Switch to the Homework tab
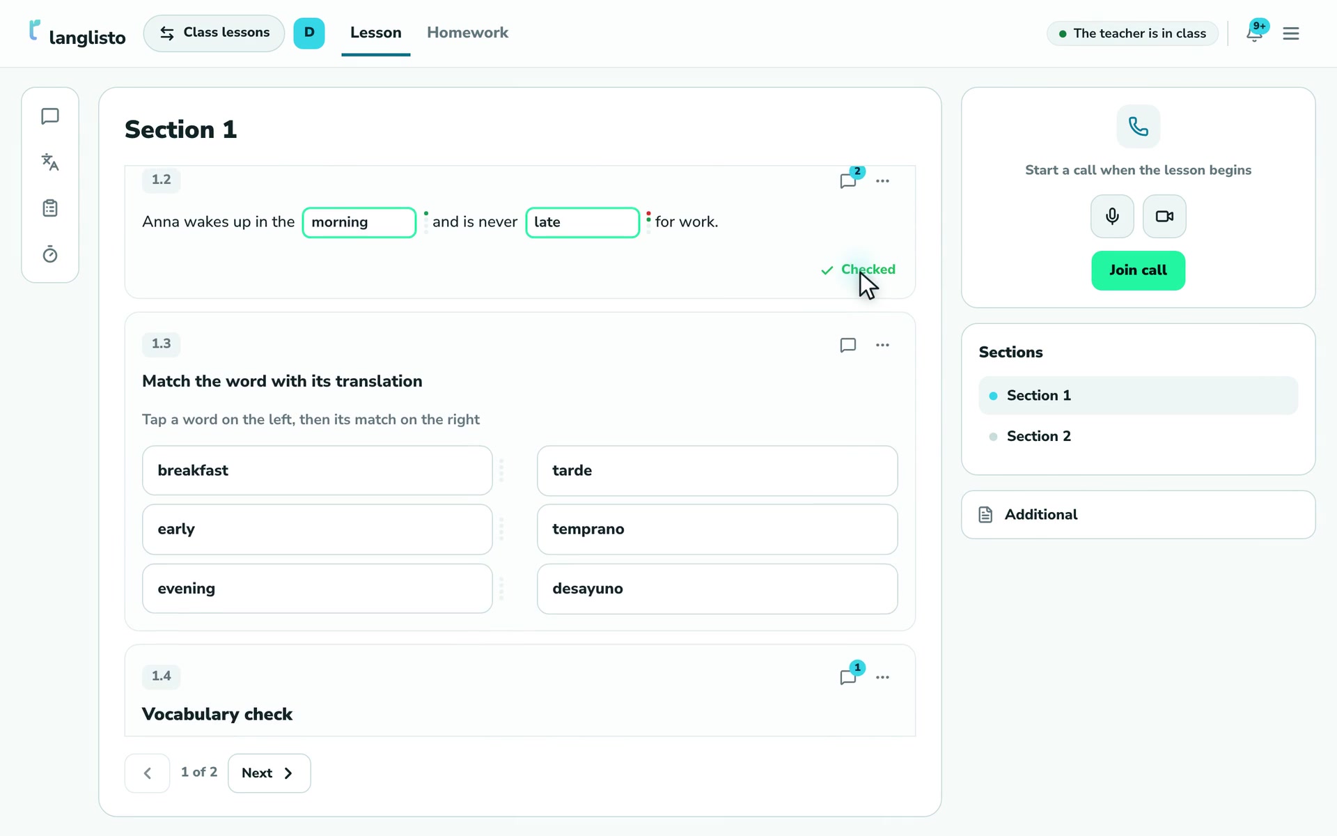This screenshot has width=1337, height=836. (x=468, y=33)
